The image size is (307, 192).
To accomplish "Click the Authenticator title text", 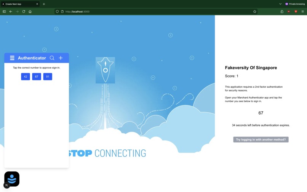I will tap(32, 58).
